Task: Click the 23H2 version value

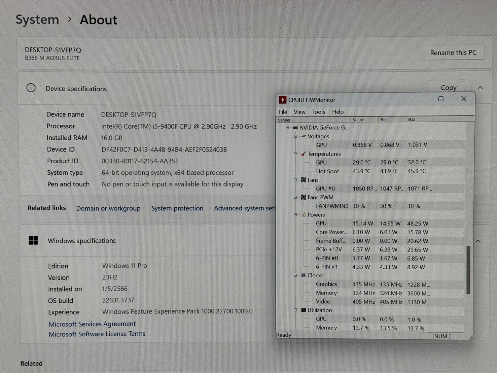Action: [x=110, y=277]
